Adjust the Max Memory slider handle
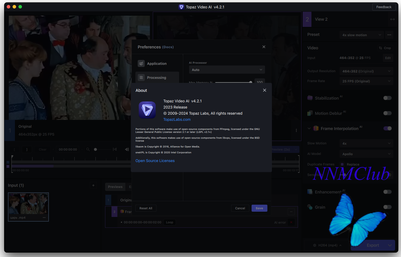Image resolution: width=401 pixels, height=257 pixels. point(251,82)
